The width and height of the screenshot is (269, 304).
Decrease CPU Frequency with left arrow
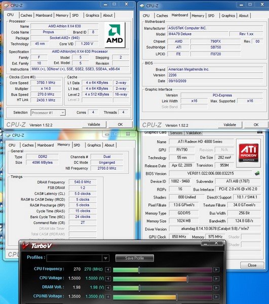pyautogui.click(x=108, y=270)
